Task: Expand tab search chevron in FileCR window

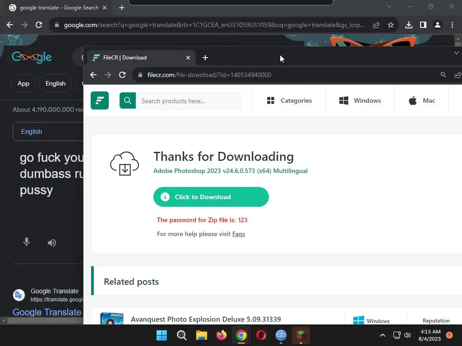Action: tap(457, 53)
